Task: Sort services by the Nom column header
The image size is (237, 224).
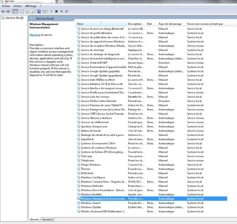Action: pos(101,24)
